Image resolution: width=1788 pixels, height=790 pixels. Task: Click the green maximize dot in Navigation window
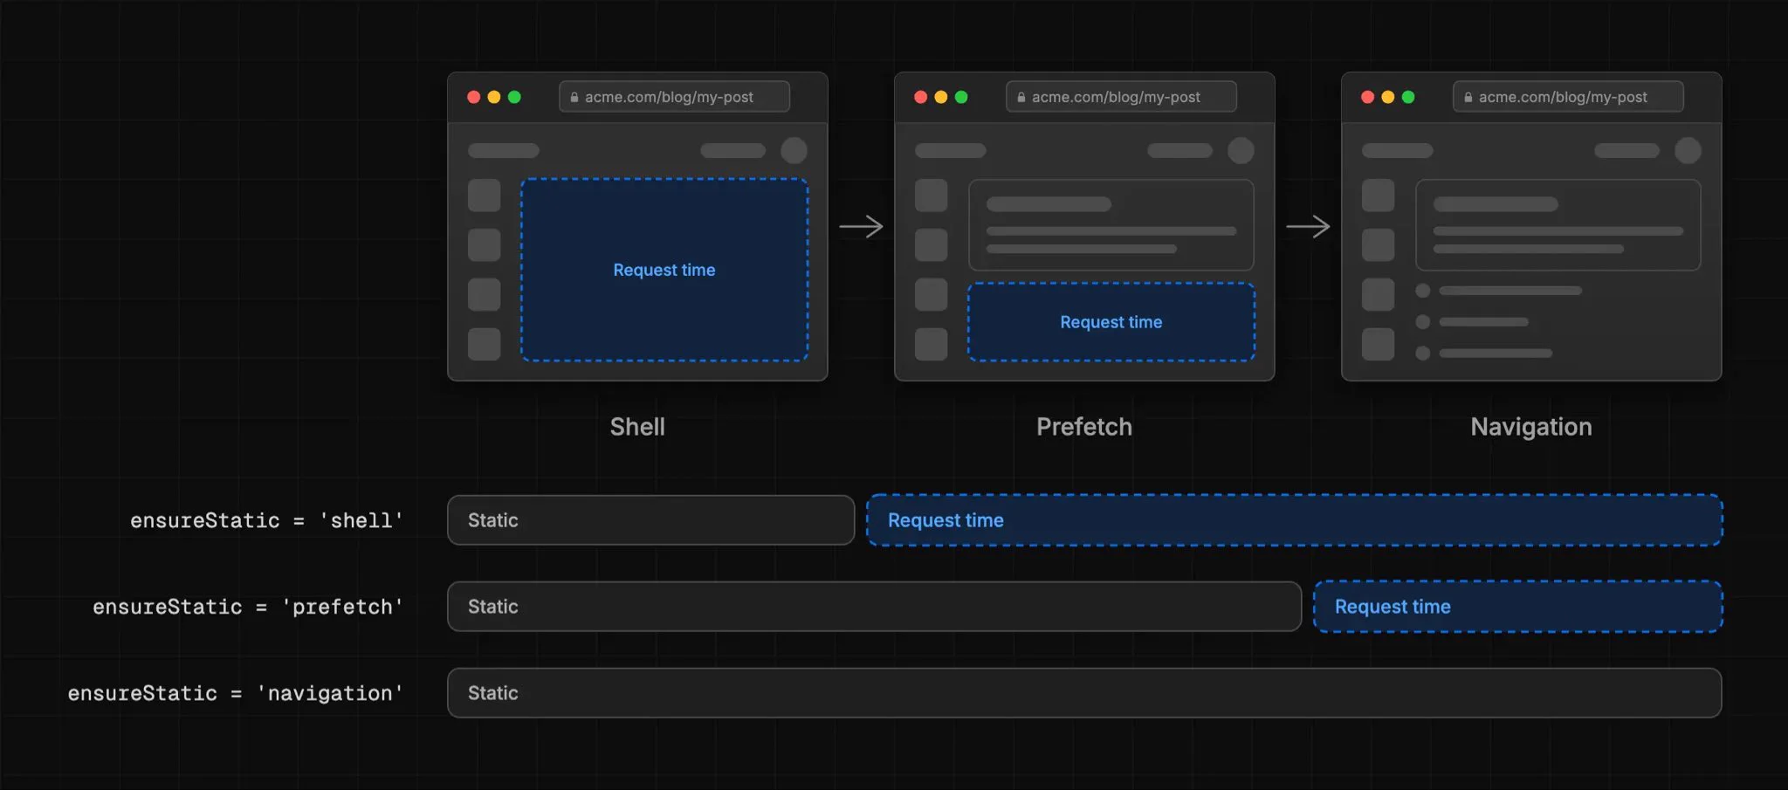pyautogui.click(x=1408, y=97)
